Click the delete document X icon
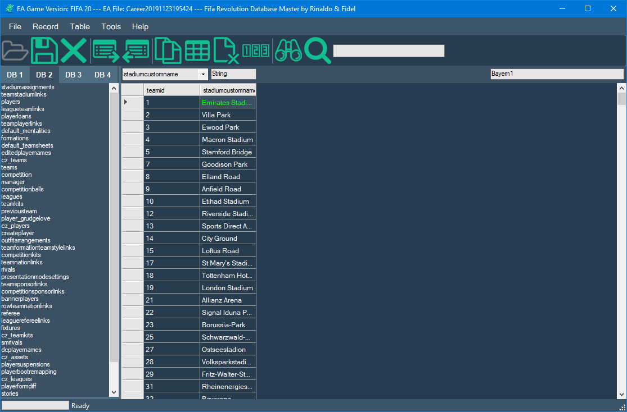Screen dimensions: 627x412 point(226,51)
